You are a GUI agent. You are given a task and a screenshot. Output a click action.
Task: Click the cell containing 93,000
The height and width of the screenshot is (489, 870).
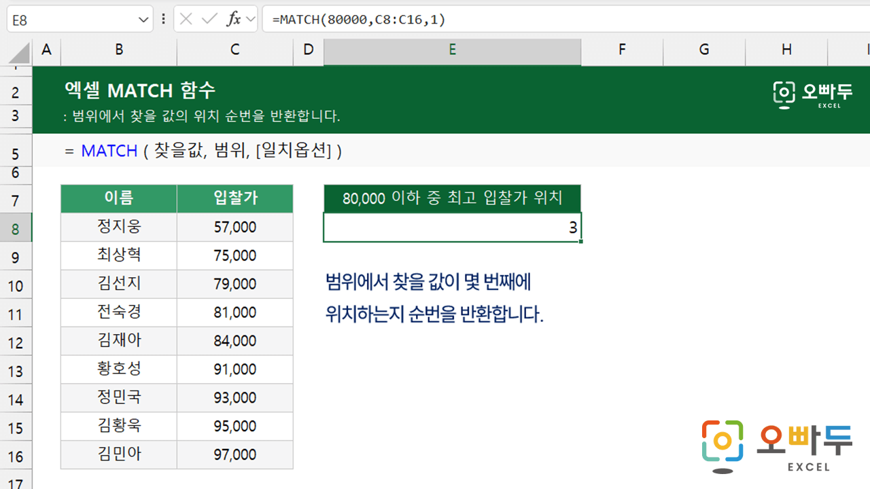235,398
